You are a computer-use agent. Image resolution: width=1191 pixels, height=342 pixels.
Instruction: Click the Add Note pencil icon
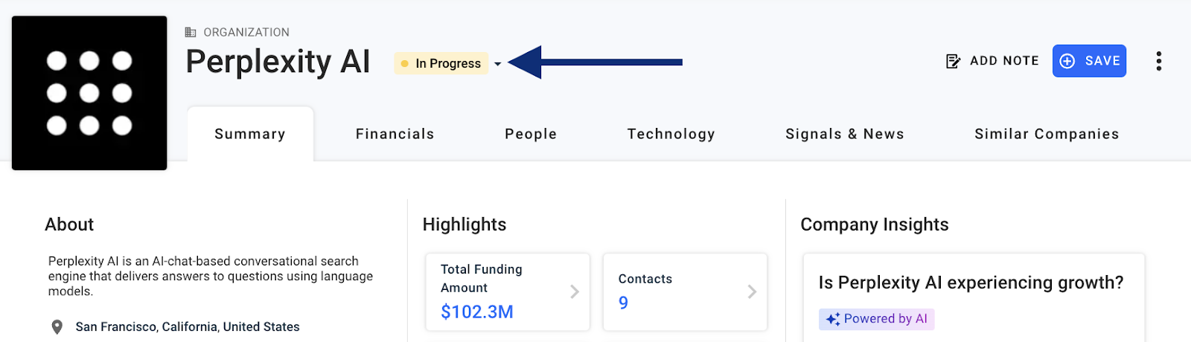click(953, 61)
